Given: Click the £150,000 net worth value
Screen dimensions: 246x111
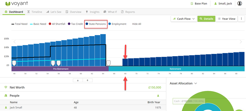Looking at the screenshot, I should coord(155,88).
